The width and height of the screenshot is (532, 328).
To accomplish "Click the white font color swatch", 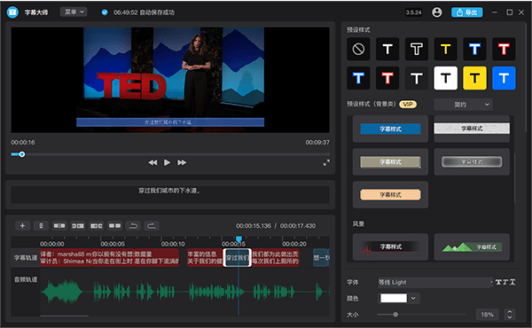I will coord(394,298).
